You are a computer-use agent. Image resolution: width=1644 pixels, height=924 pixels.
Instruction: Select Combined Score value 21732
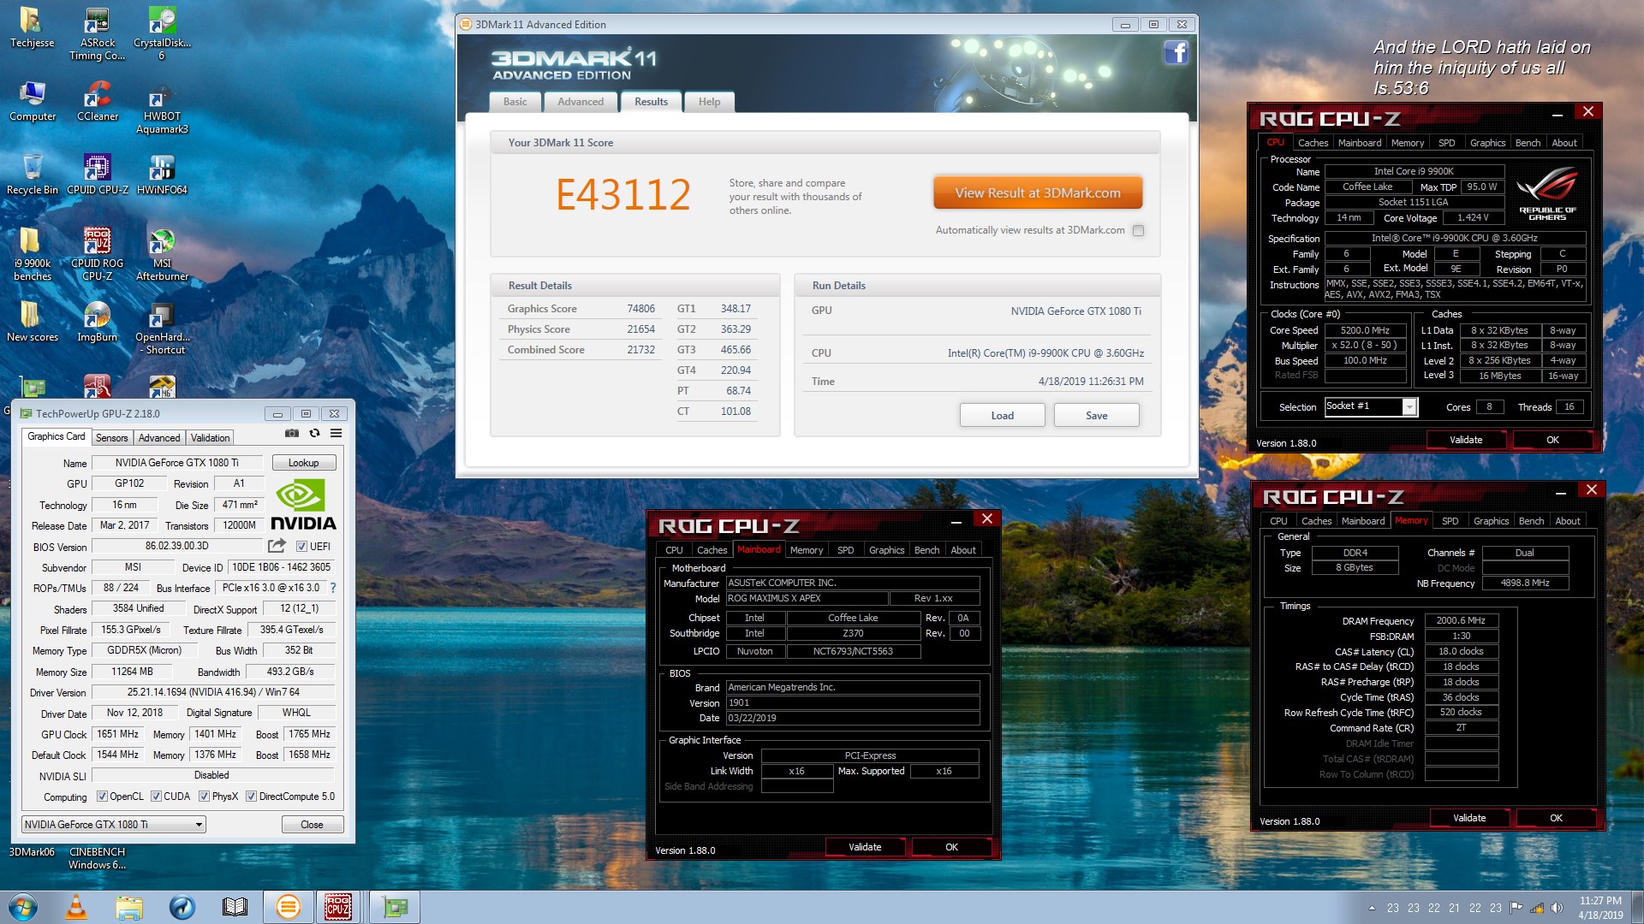point(640,350)
